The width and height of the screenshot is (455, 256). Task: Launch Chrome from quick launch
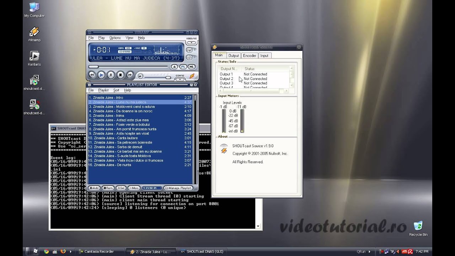46,251
